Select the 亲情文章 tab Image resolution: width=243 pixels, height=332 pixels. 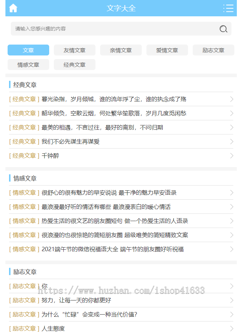click(x=121, y=50)
